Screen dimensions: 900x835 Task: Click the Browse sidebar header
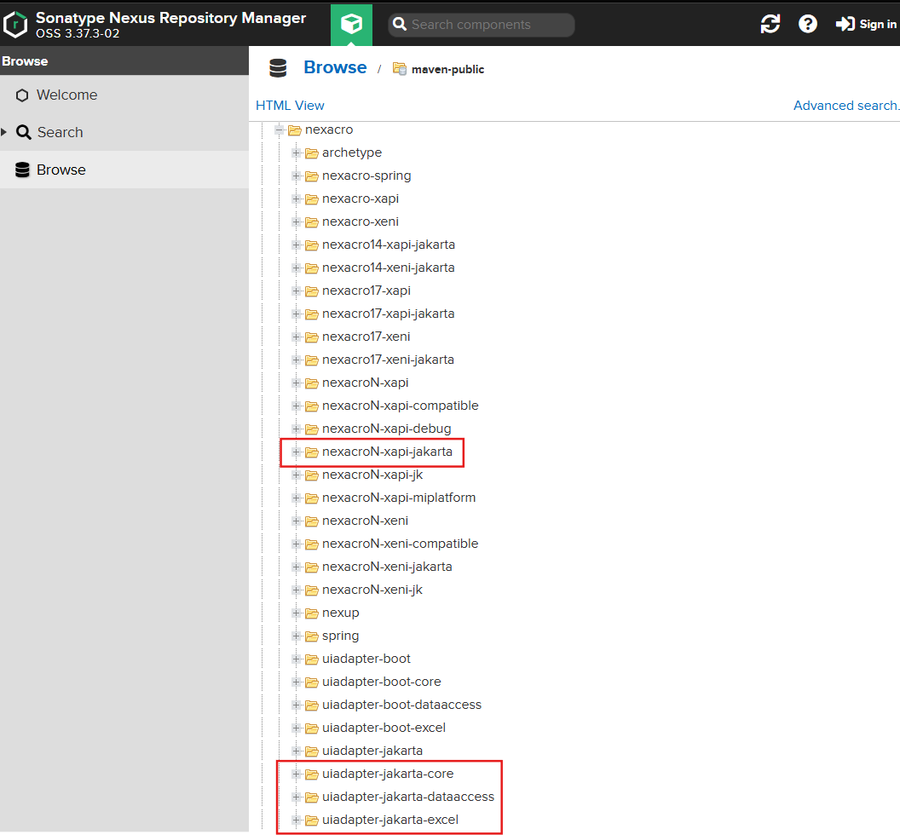coord(124,60)
